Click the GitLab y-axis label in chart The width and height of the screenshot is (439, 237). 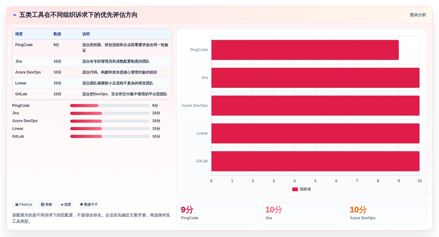point(202,161)
